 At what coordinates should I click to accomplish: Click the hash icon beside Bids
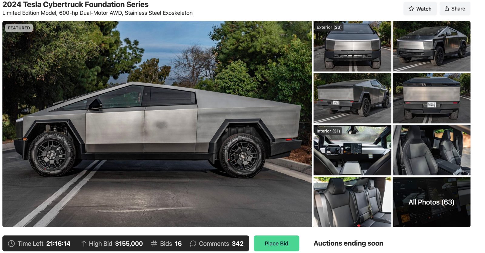click(154, 244)
